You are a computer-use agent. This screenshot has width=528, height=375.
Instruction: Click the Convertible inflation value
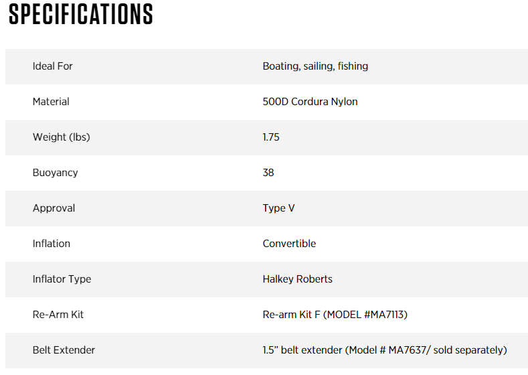(289, 244)
